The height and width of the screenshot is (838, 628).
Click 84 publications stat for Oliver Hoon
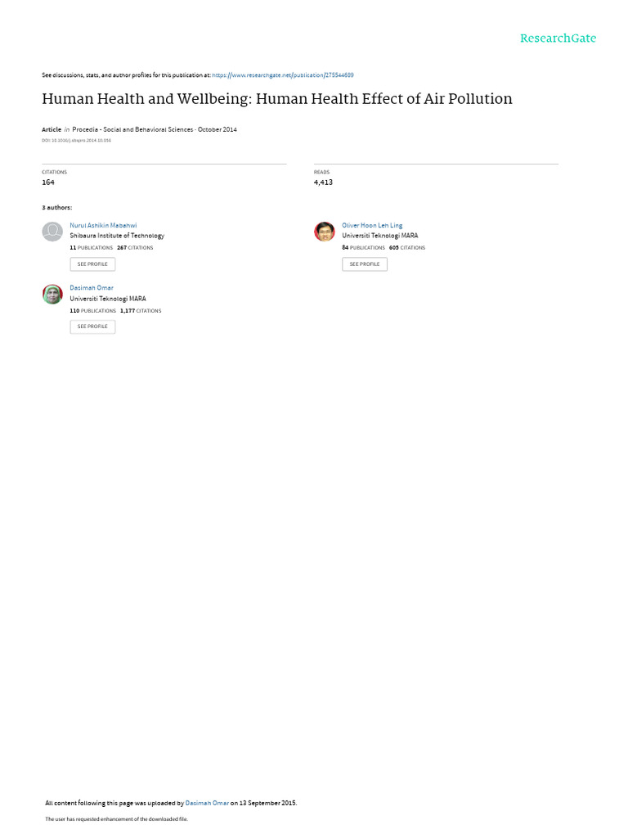364,248
